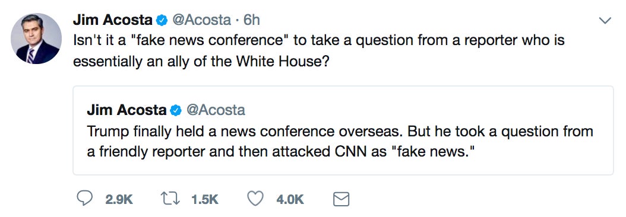This screenshot has width=626, height=217.
Task: Open the @Acosta handle next to the 6h timestamp
Action: [x=201, y=20]
